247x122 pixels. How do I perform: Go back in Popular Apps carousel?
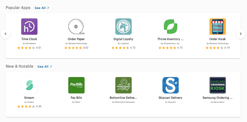point(6,34)
